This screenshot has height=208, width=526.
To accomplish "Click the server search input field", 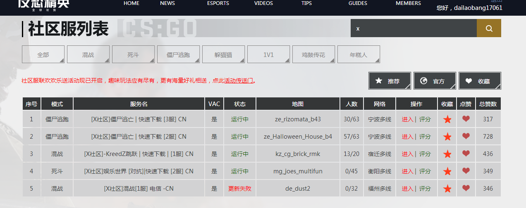I will coord(414,28).
